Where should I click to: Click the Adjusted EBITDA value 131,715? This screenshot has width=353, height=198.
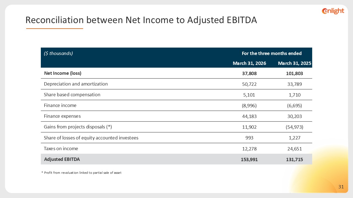click(x=295, y=159)
